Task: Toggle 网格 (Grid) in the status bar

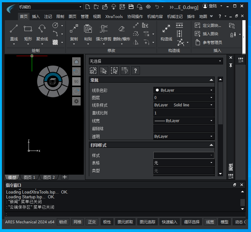Action: pos(77,222)
